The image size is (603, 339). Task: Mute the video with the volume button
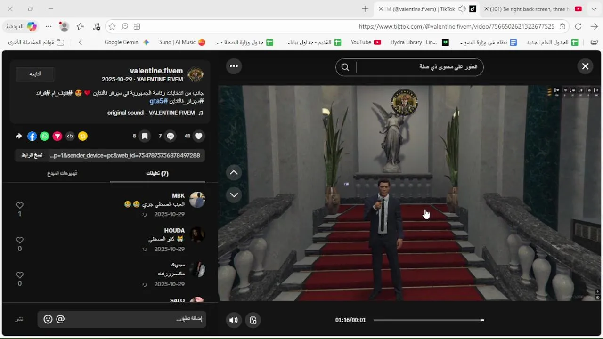[x=234, y=320]
